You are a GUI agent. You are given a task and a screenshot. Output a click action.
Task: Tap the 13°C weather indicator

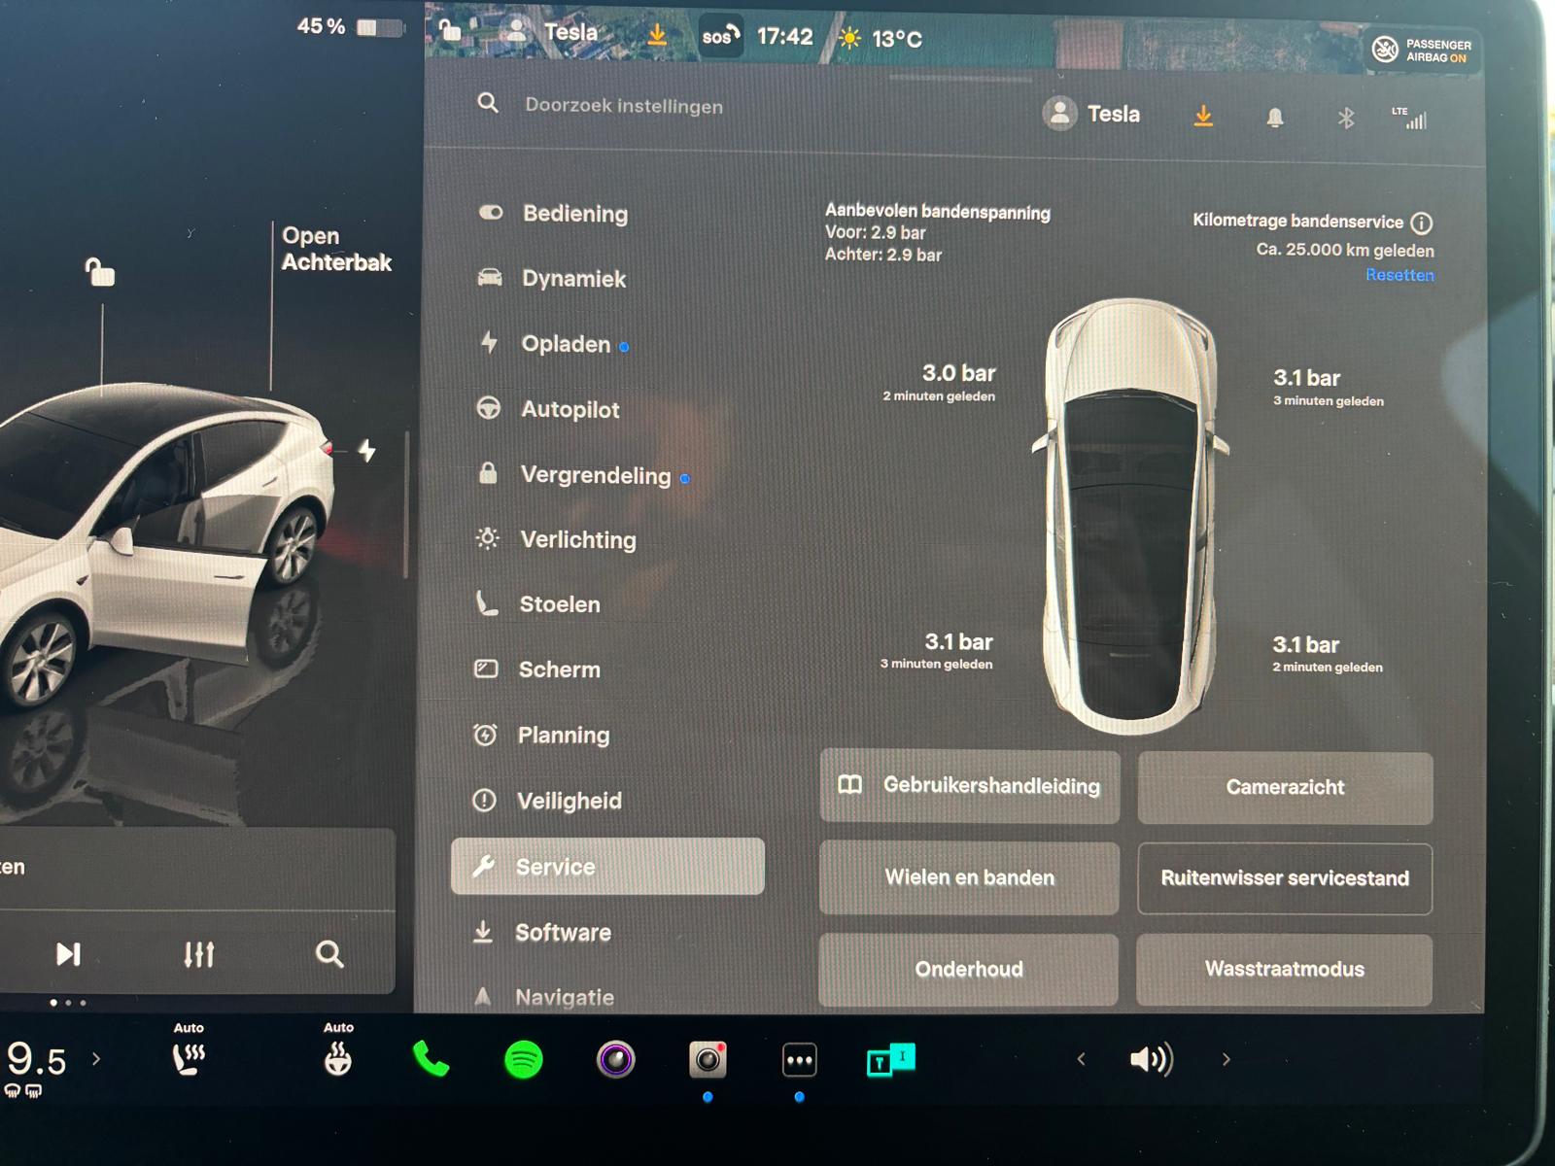pos(881,39)
